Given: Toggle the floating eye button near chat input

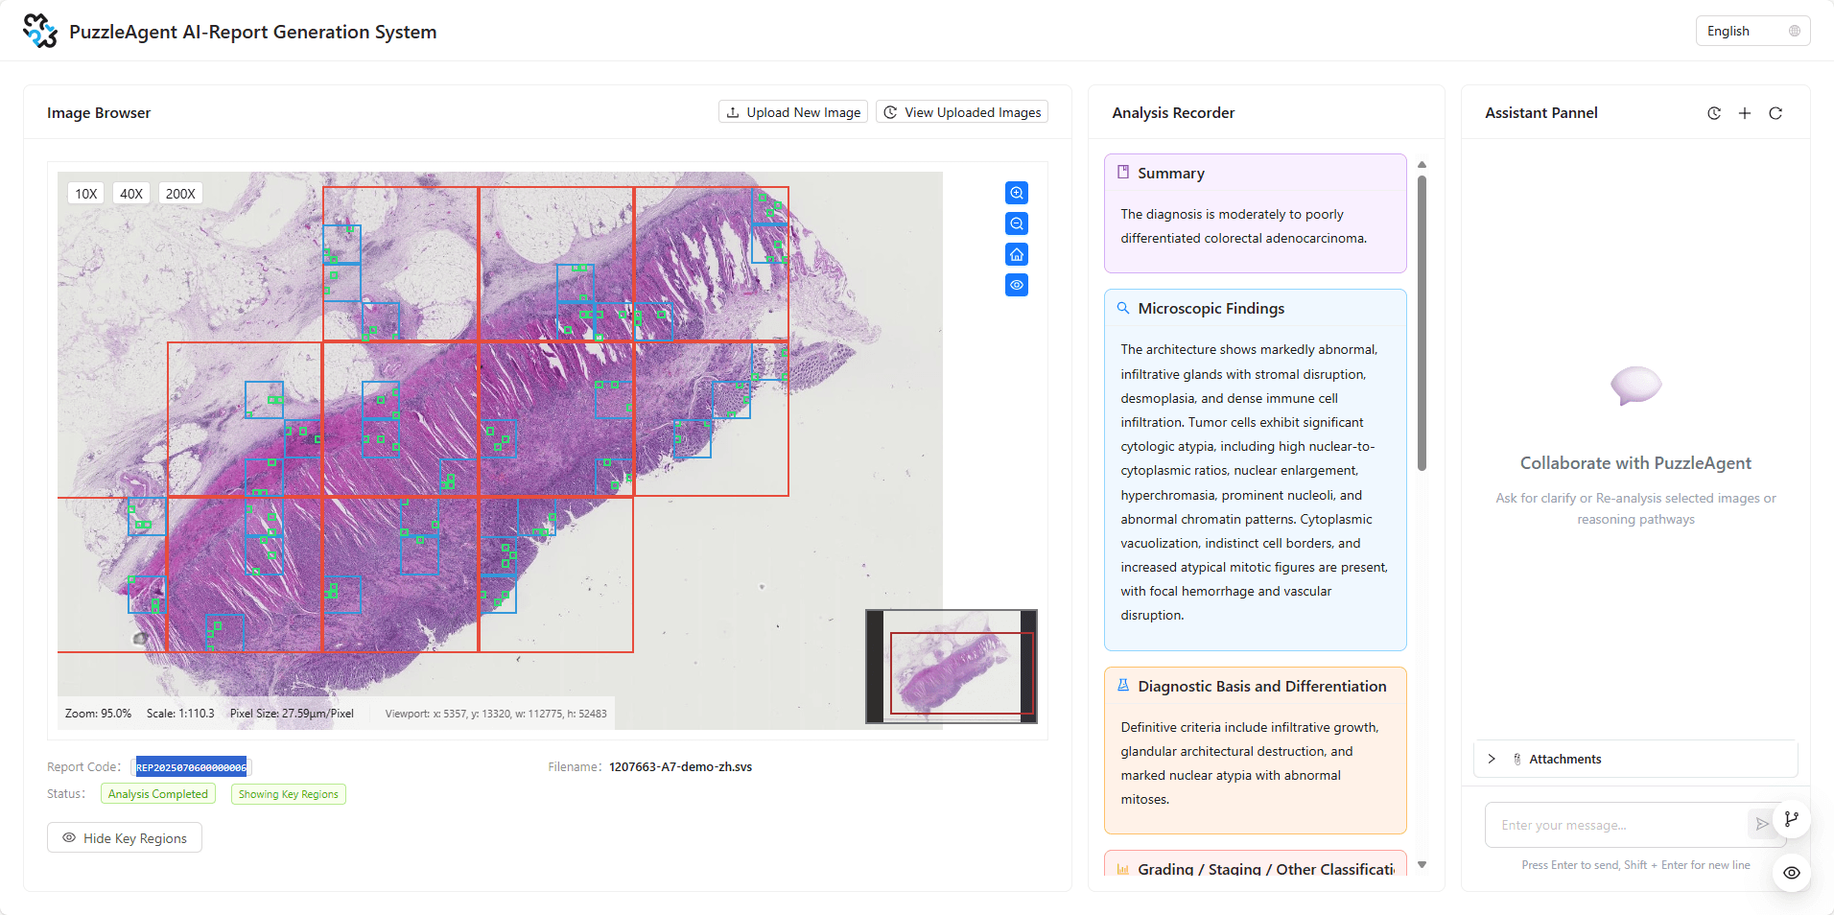Looking at the screenshot, I should (1792, 873).
